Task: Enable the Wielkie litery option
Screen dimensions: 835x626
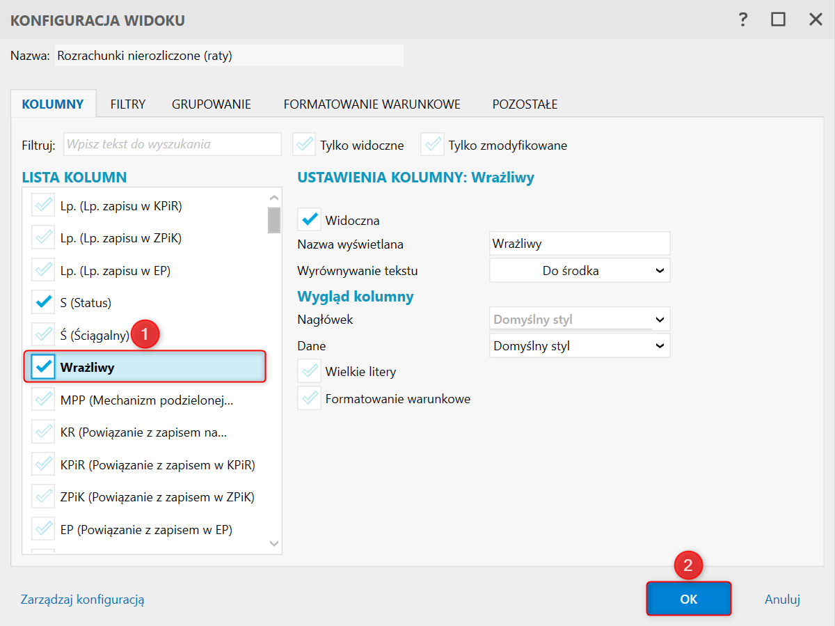Action: [x=310, y=371]
